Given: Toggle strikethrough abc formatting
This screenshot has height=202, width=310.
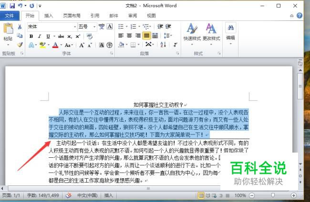Looking at the screenshot, I should [61, 36].
